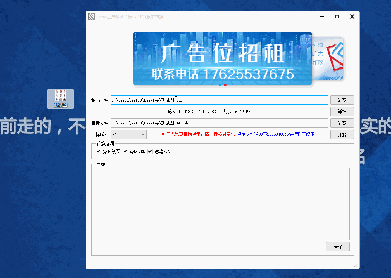The width and height of the screenshot is (391, 278).
Task: Toggle the 忽略URL checkbox
Action: click(125, 151)
